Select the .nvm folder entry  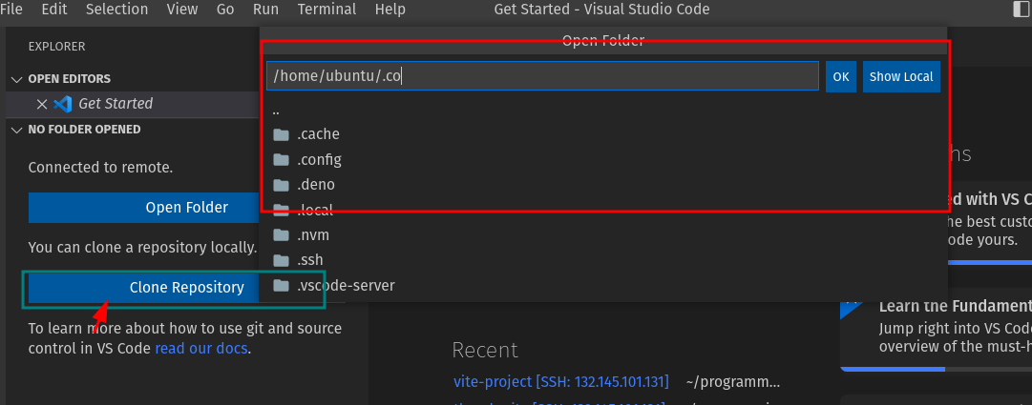pyautogui.click(x=603, y=235)
